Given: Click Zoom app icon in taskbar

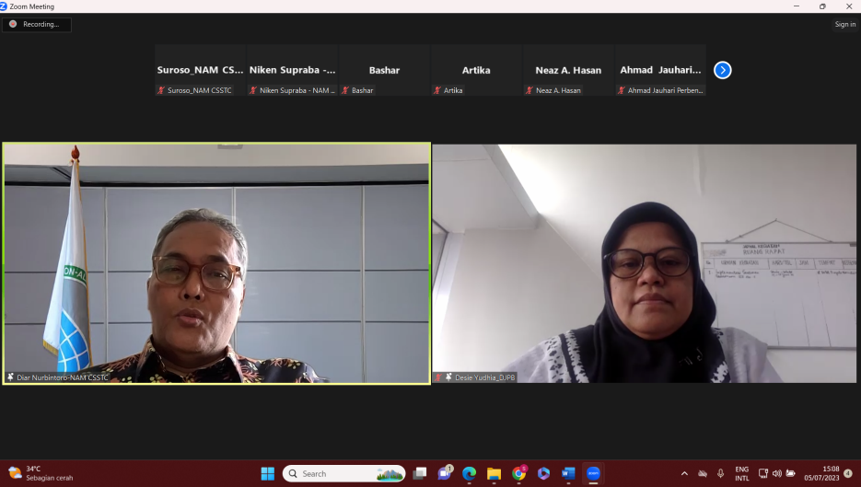Looking at the screenshot, I should pyautogui.click(x=593, y=473).
